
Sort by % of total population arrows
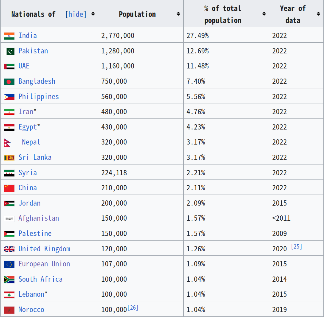tap(264, 14)
